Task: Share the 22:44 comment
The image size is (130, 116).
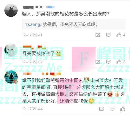Action: click(x=101, y=109)
